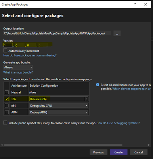Click the scrollbar right arrow
The image size is (153, 159).
tap(149, 145)
